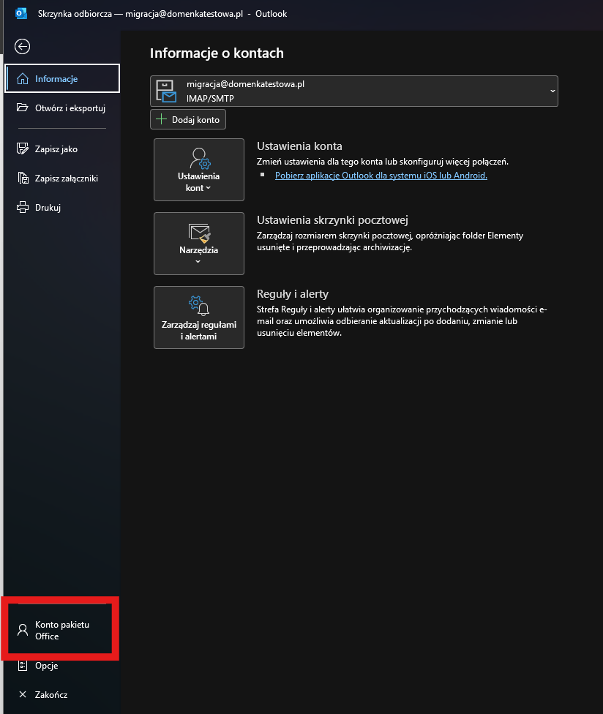
Task: Click the Ustawienia skrzynki pocztowej heading
Action: click(332, 220)
